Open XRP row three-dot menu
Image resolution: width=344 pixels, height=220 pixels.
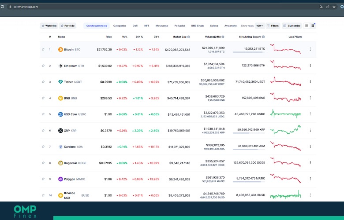coord(310,130)
